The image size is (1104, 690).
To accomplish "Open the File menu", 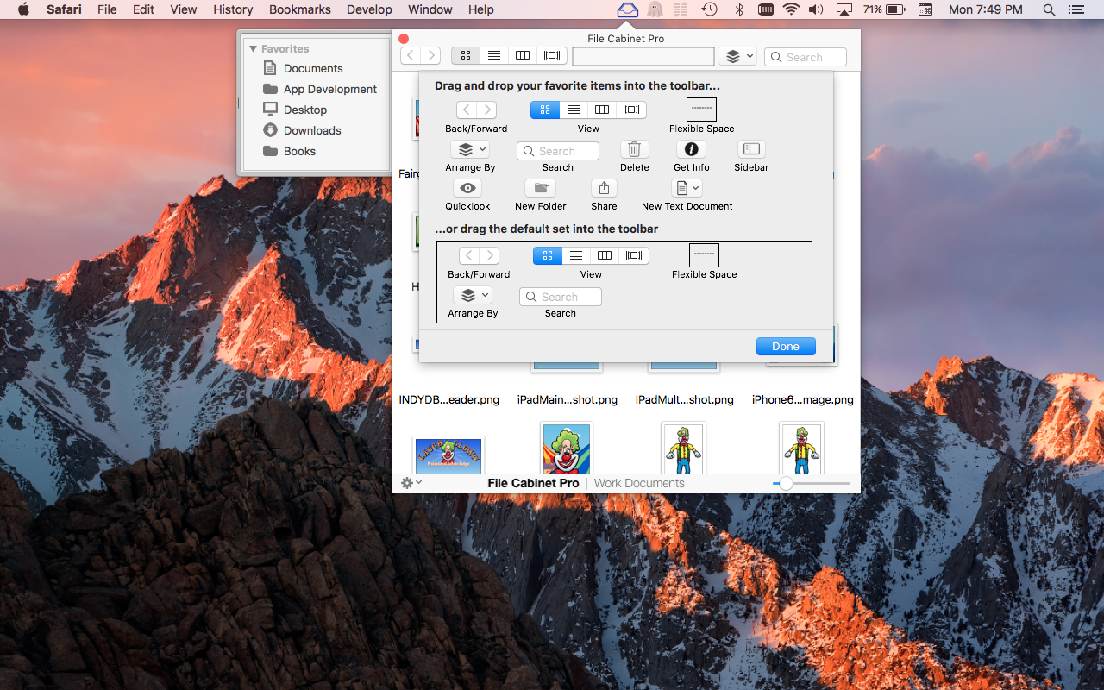I will [107, 9].
